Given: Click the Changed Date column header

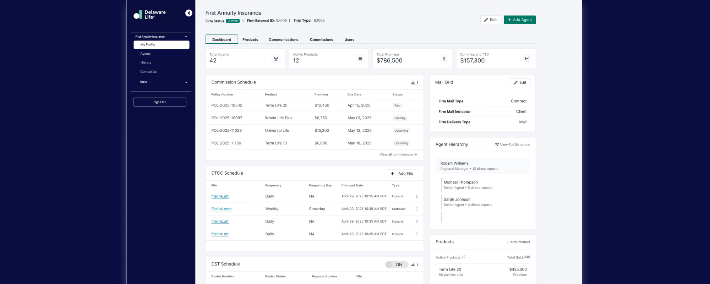Looking at the screenshot, I should [x=352, y=186].
